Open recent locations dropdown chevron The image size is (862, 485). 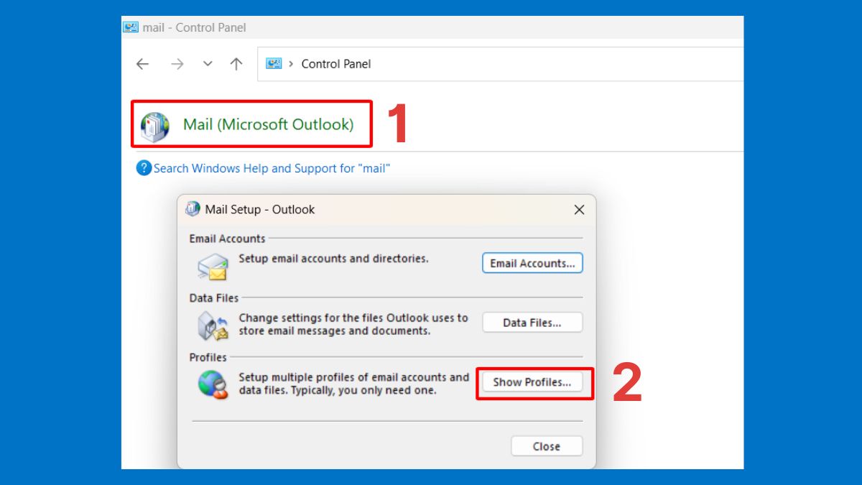click(208, 64)
